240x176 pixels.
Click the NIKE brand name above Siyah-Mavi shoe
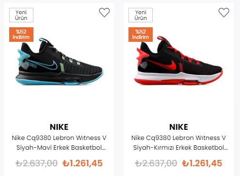point(59,127)
